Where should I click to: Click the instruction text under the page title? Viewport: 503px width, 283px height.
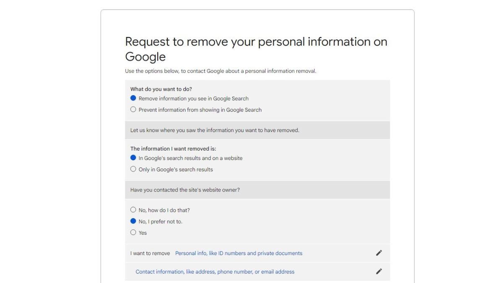(221, 70)
